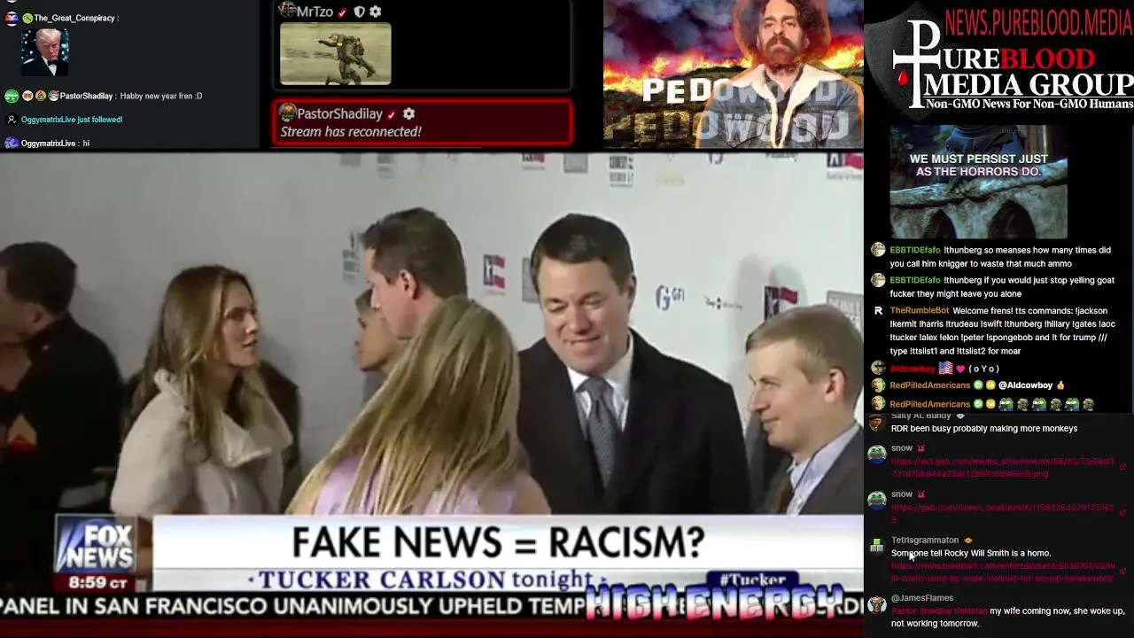Click the Pureblood Media Group logo
This screenshot has height=638, width=1134.
(x=998, y=66)
